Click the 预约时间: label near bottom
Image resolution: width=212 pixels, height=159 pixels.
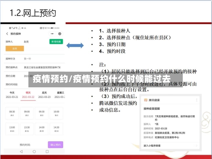[25, 145]
